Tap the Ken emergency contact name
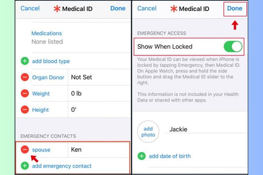 tap(76, 150)
